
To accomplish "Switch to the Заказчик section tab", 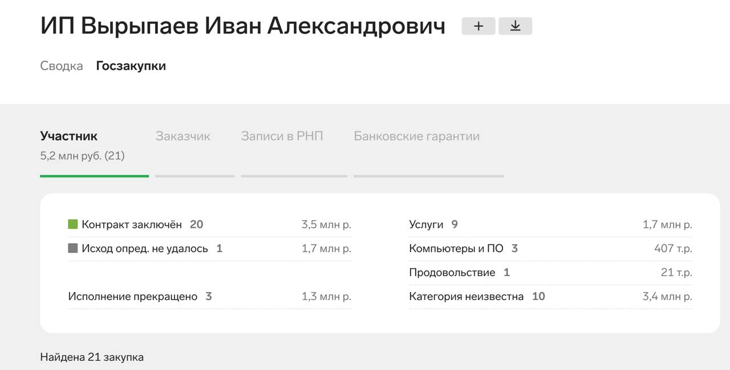I will [182, 137].
